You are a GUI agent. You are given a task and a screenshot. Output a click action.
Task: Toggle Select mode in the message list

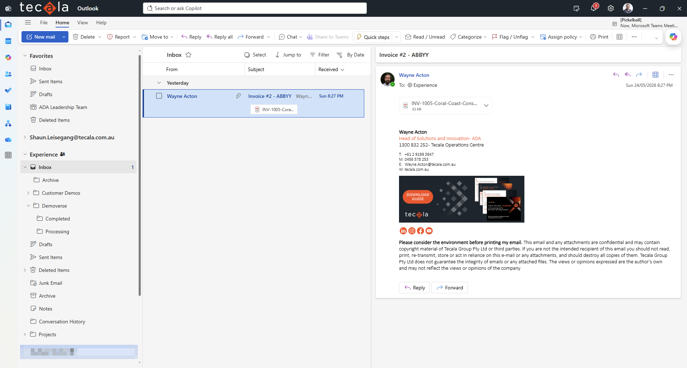(255, 55)
